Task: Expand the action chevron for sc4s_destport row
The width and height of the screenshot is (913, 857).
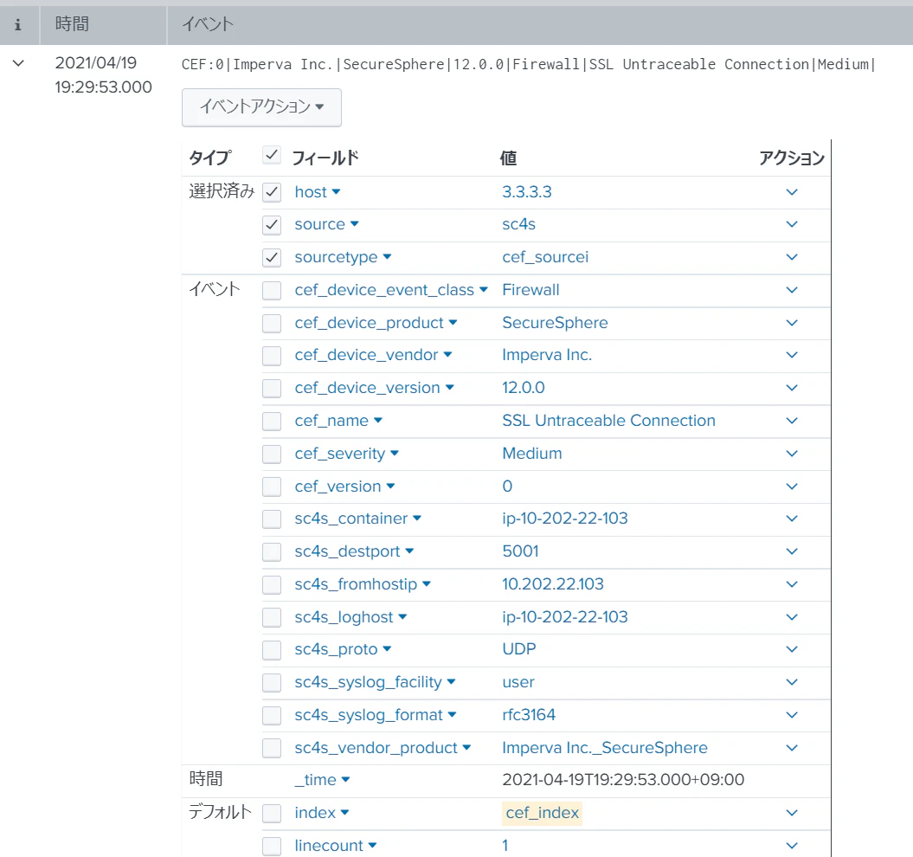Action: coord(792,551)
